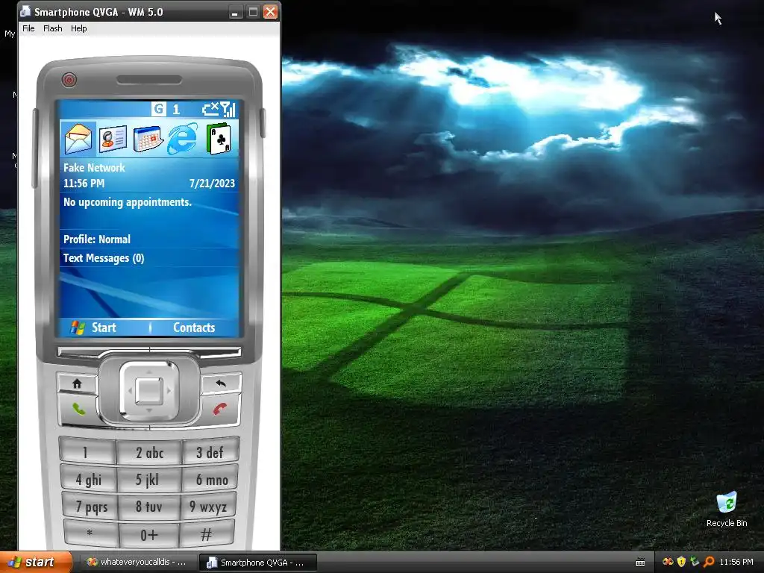Click the D-pad center select button

click(149, 391)
